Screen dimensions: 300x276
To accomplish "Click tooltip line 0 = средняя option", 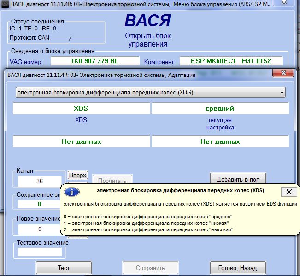I will (148, 217).
